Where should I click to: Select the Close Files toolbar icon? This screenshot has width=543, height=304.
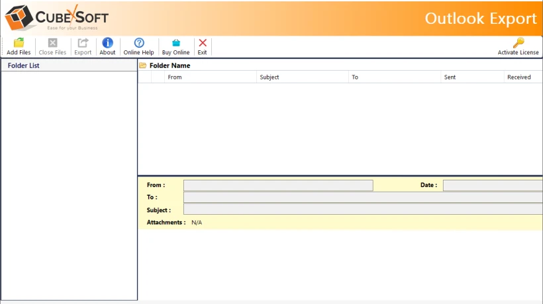tap(52, 43)
